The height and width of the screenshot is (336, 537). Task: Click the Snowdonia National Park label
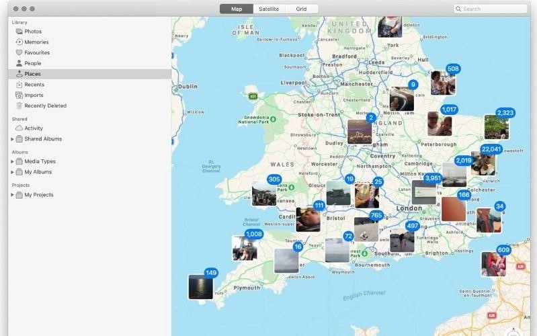254,120
